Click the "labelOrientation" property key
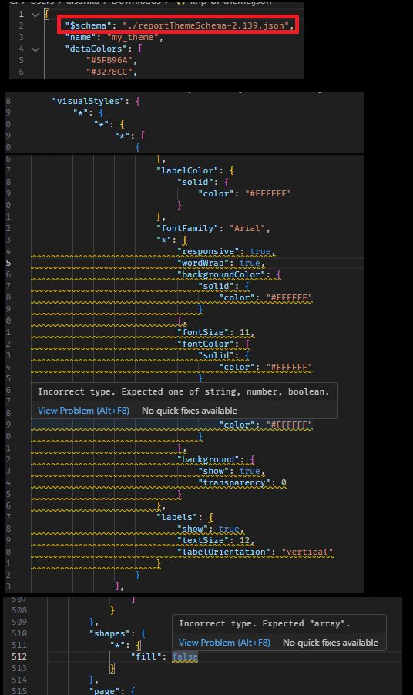 tap(223, 552)
